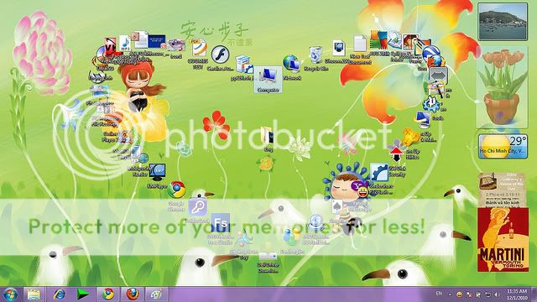Click the volume speaker tray icon

pos(497,294)
